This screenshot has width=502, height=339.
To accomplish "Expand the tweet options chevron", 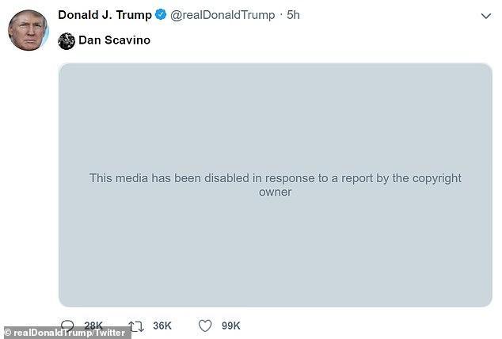I will pyautogui.click(x=486, y=16).
